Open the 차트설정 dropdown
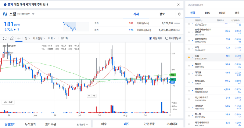 point(39,38)
